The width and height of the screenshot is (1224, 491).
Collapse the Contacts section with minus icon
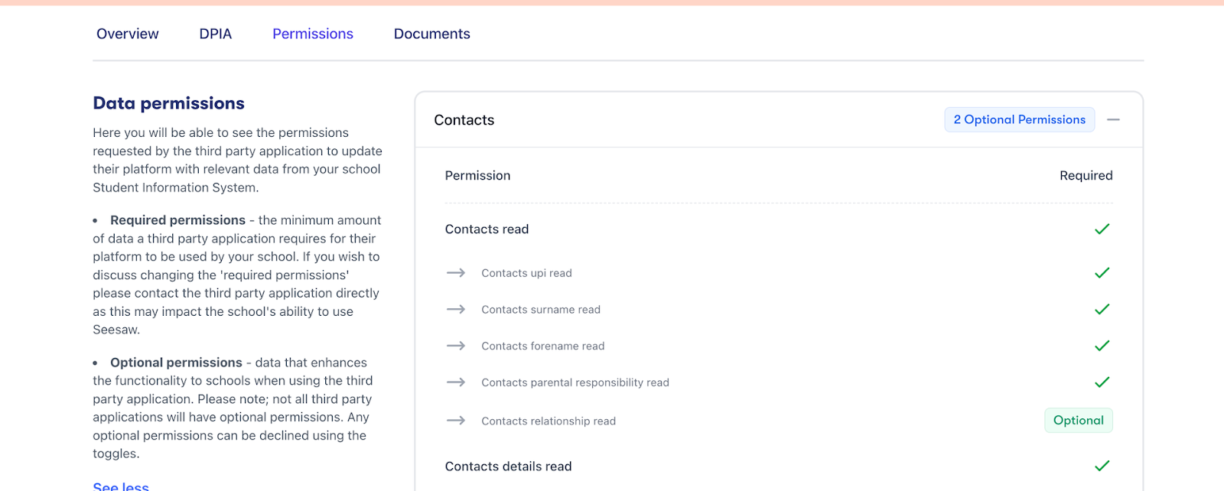pyautogui.click(x=1113, y=120)
